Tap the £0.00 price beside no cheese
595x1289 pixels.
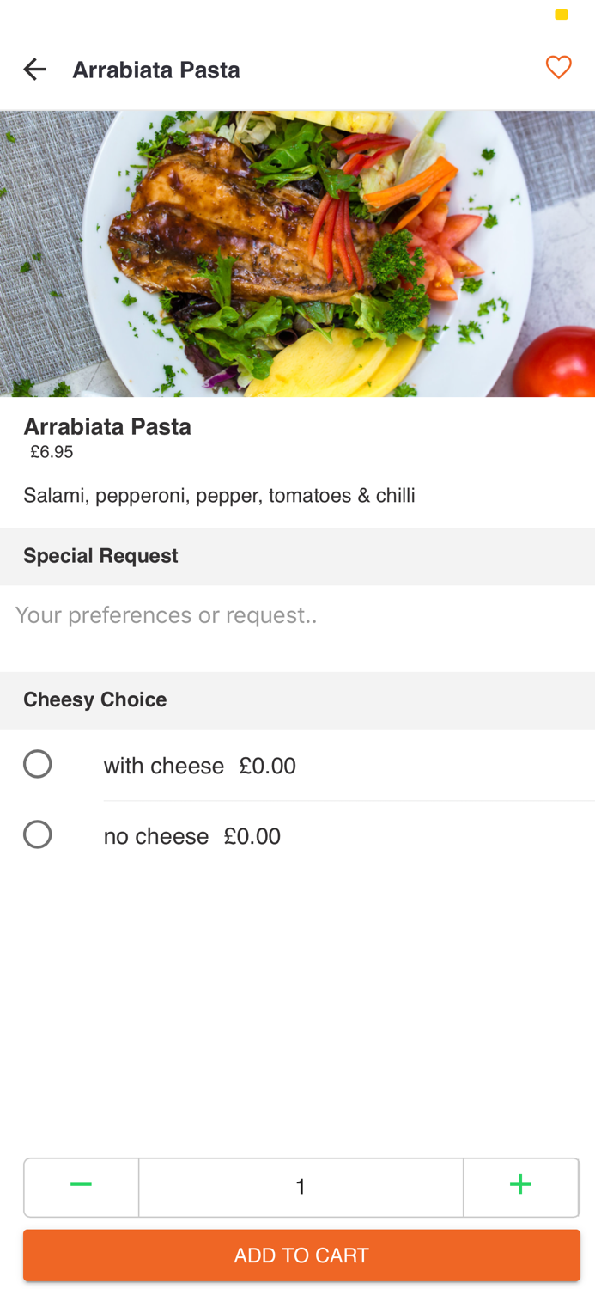click(252, 836)
